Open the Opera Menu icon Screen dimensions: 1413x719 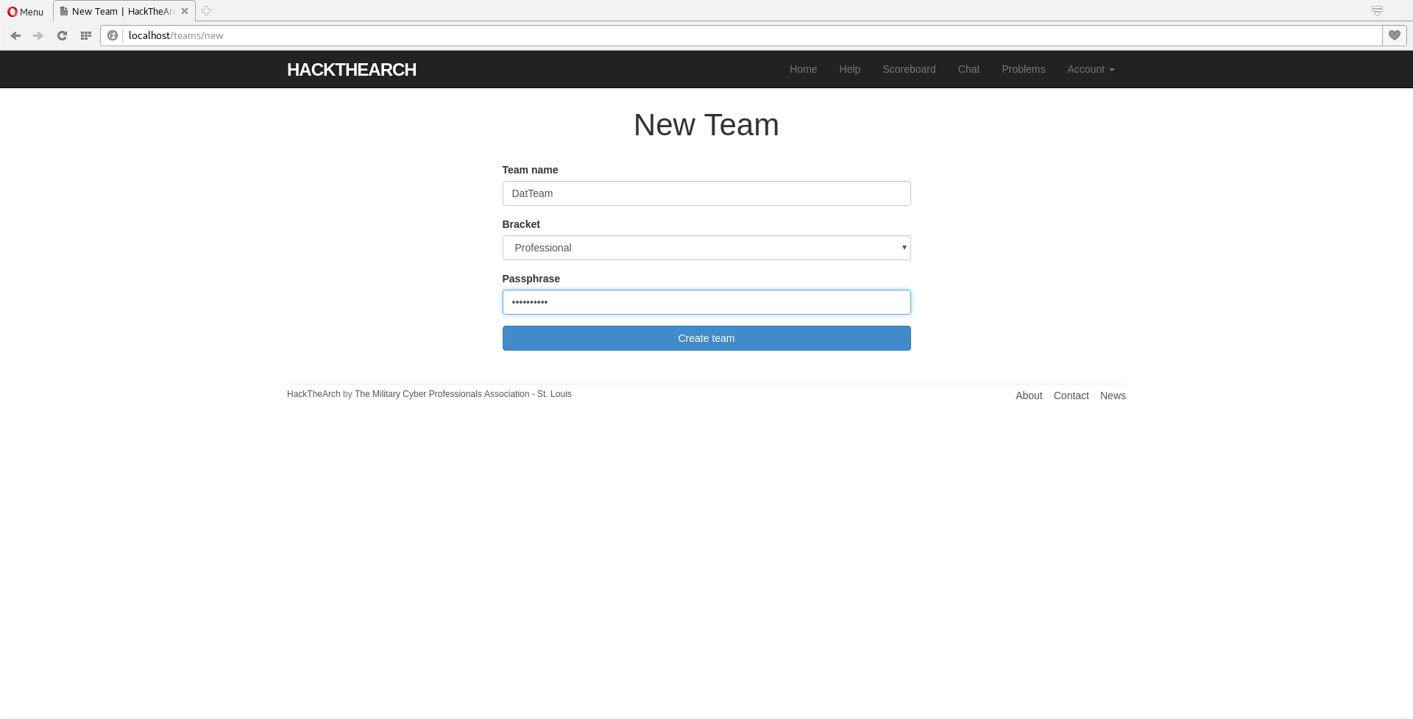click(x=25, y=12)
